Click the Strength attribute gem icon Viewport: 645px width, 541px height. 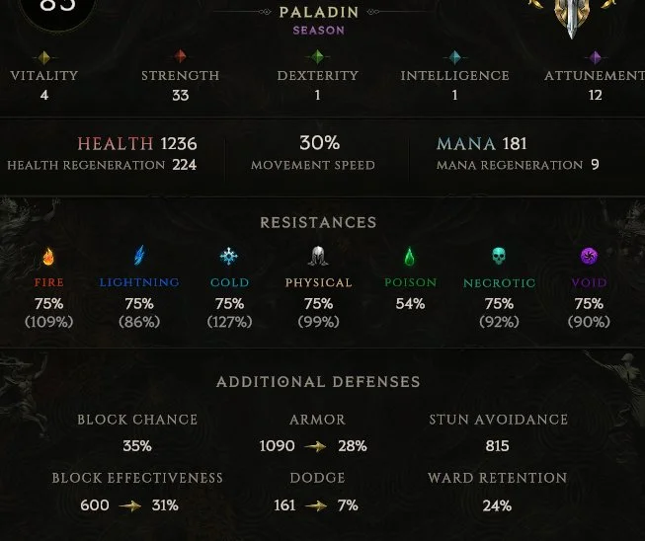pos(180,57)
